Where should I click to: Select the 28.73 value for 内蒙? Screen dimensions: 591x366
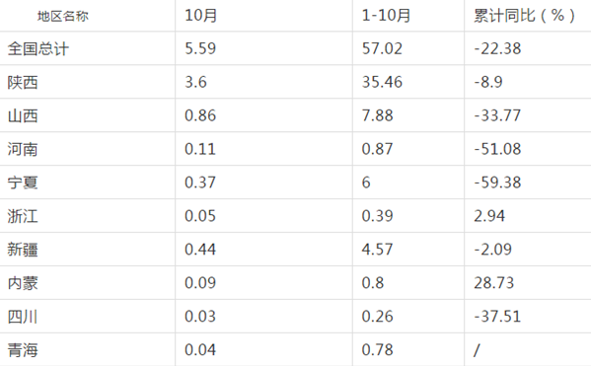click(493, 283)
